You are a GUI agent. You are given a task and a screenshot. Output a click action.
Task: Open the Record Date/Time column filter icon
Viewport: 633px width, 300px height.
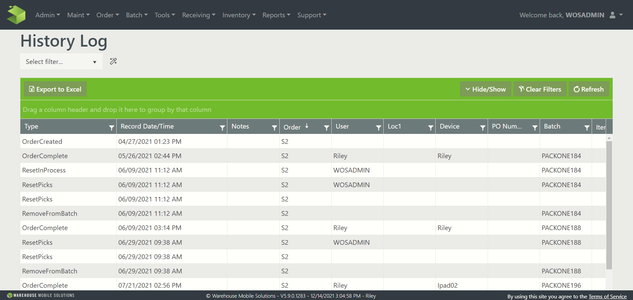point(222,128)
